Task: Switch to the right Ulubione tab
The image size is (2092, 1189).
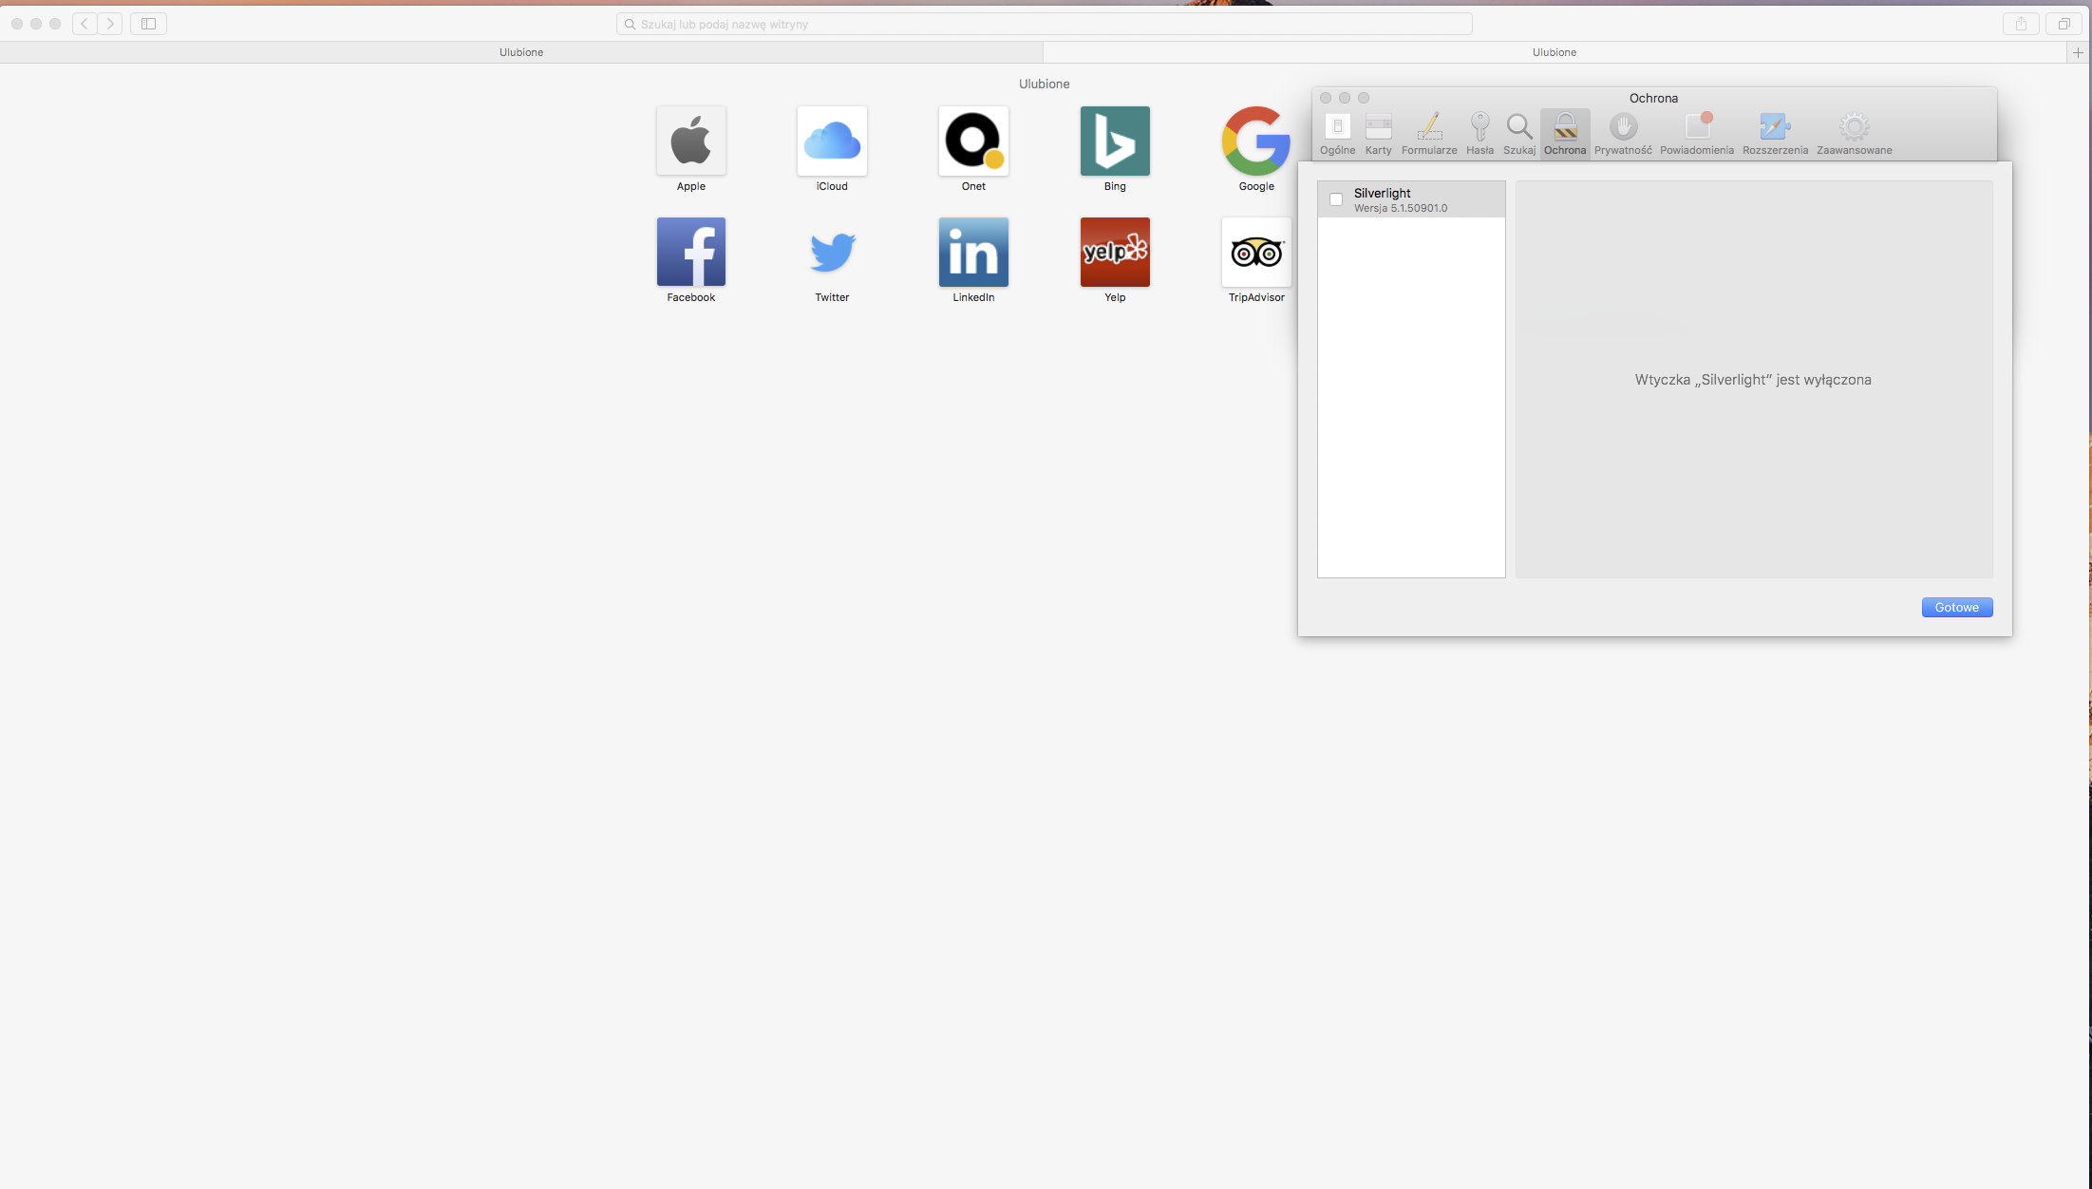Action: pos(1554,52)
